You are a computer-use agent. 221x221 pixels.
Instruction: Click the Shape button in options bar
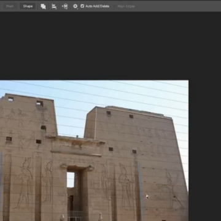tap(28, 6)
